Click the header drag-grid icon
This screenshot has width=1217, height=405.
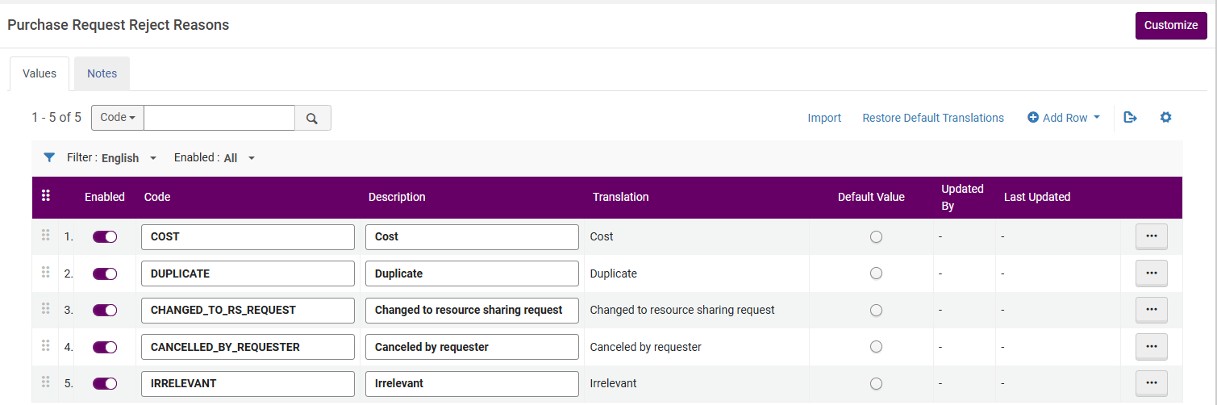[46, 195]
